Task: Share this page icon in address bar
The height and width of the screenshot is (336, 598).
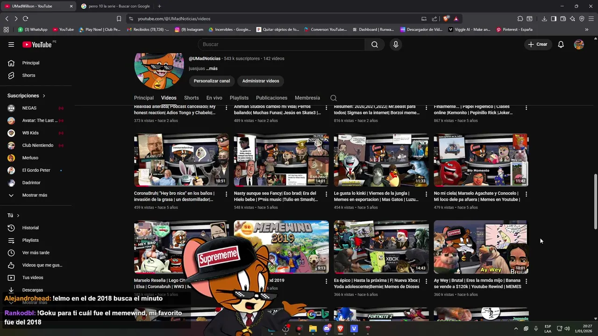Action: (x=434, y=19)
